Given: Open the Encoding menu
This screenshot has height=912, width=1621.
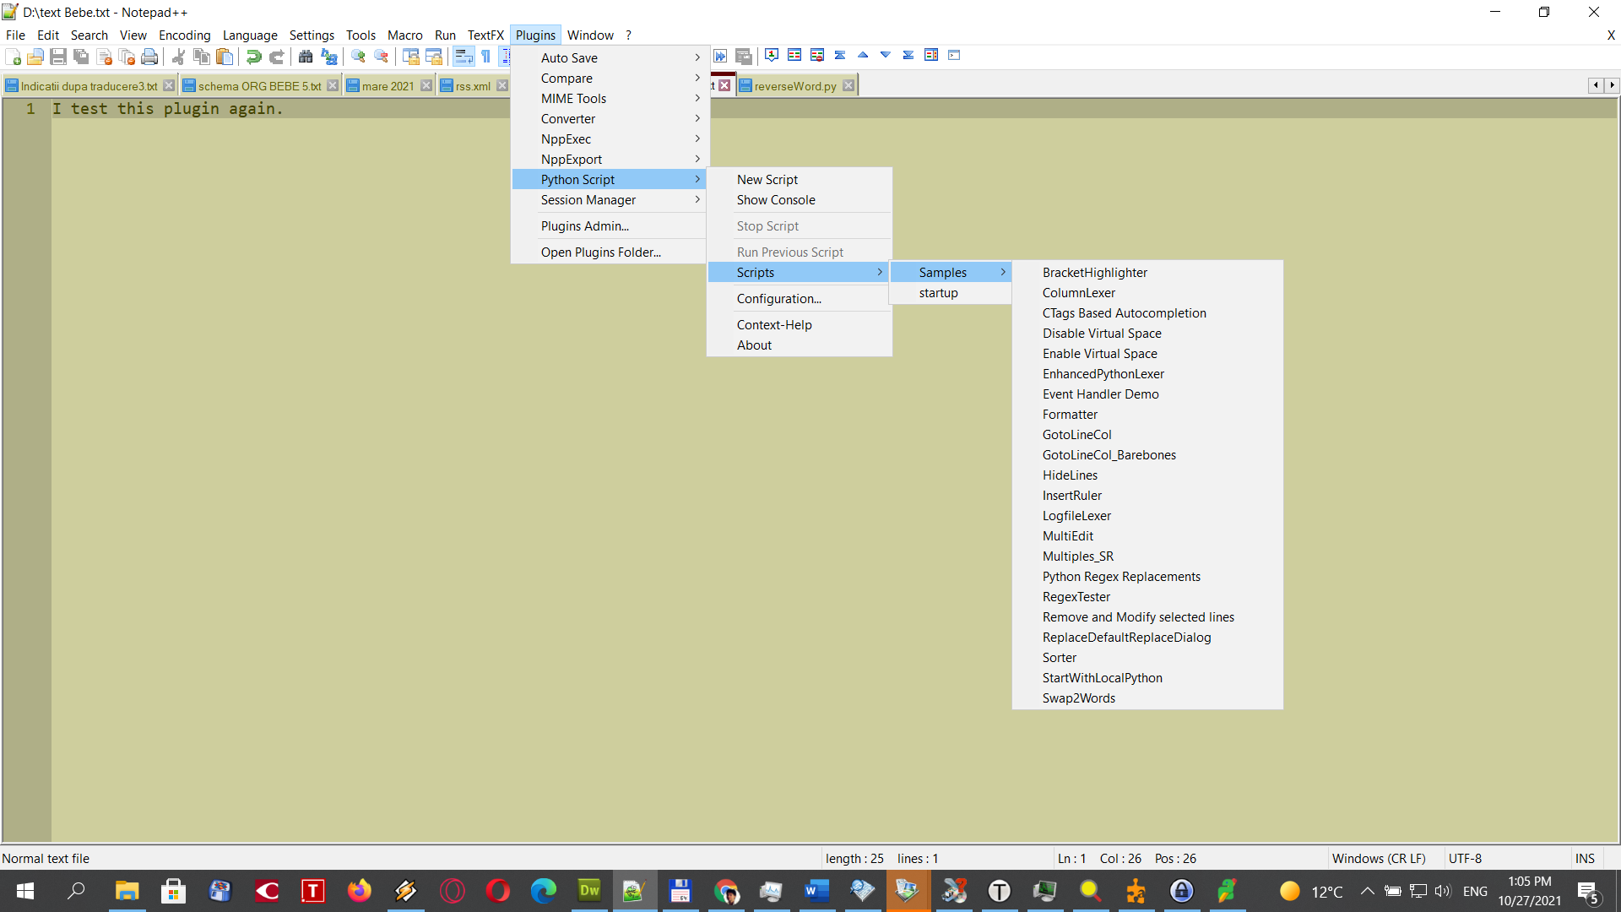Looking at the screenshot, I should pyautogui.click(x=184, y=35).
